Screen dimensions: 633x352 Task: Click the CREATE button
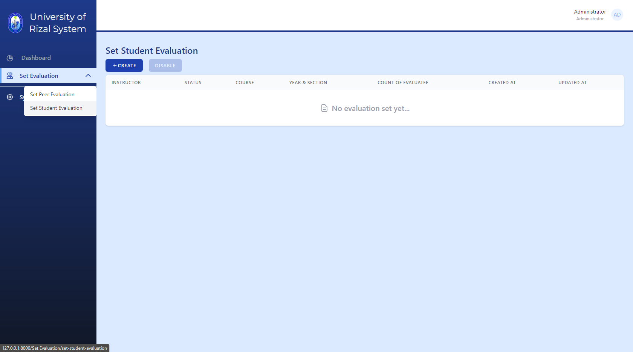click(x=124, y=65)
